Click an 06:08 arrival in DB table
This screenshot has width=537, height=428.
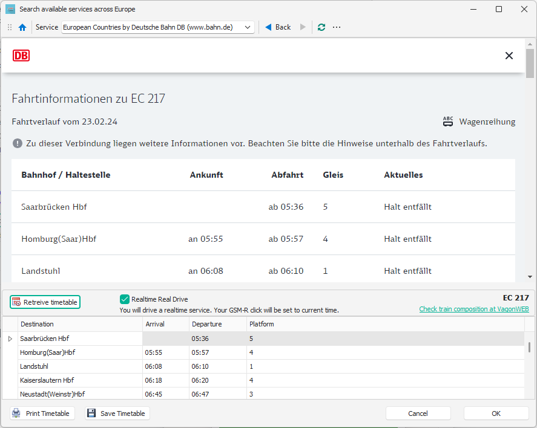coord(205,271)
